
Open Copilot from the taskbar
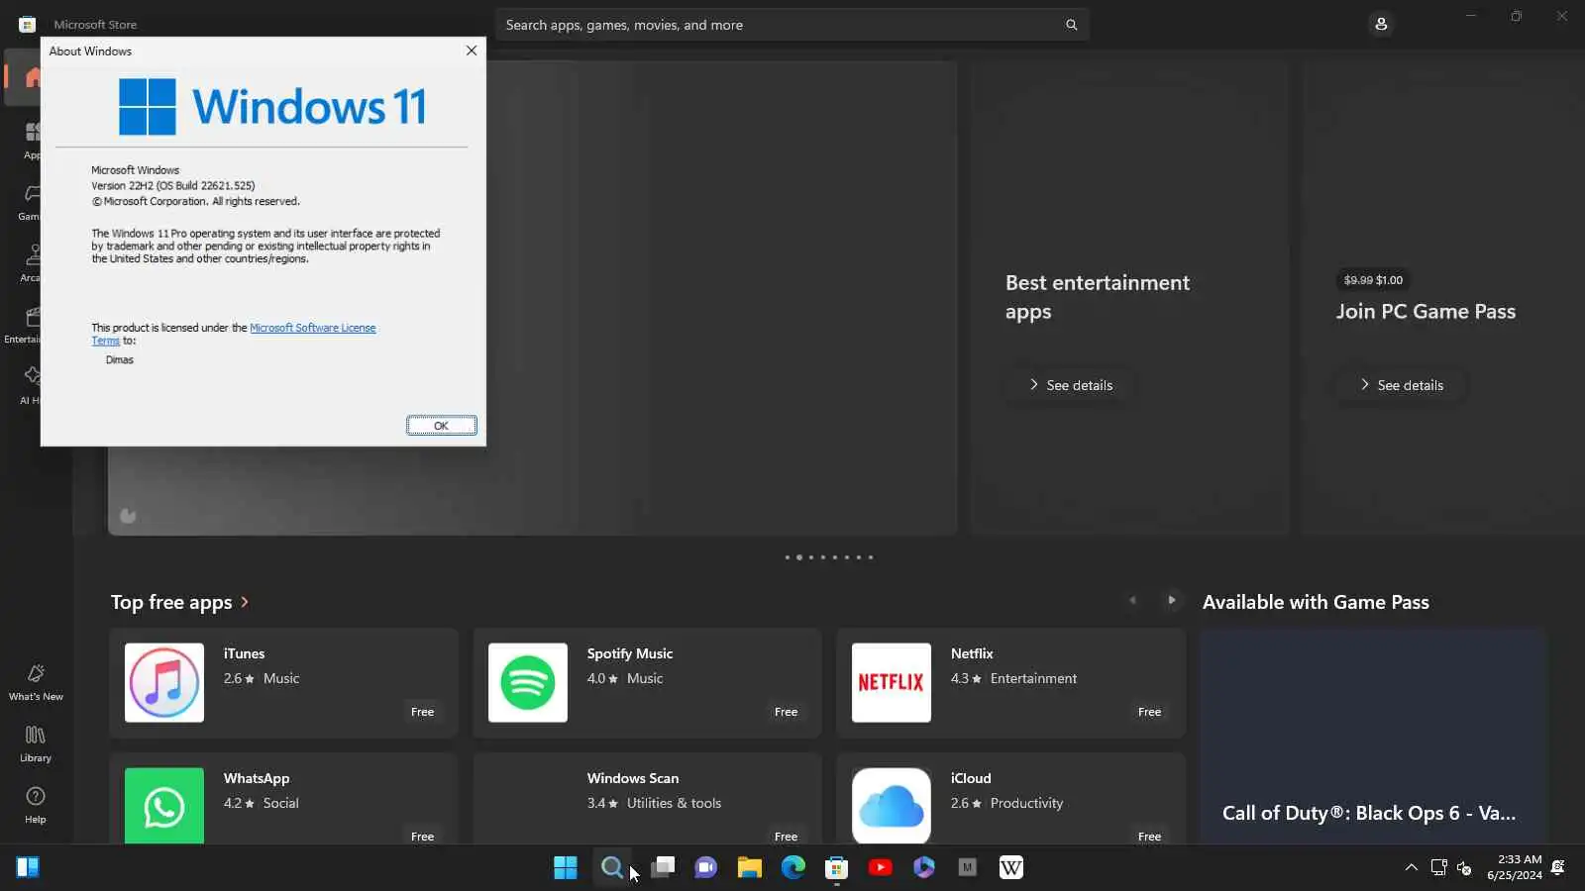pos(924,867)
